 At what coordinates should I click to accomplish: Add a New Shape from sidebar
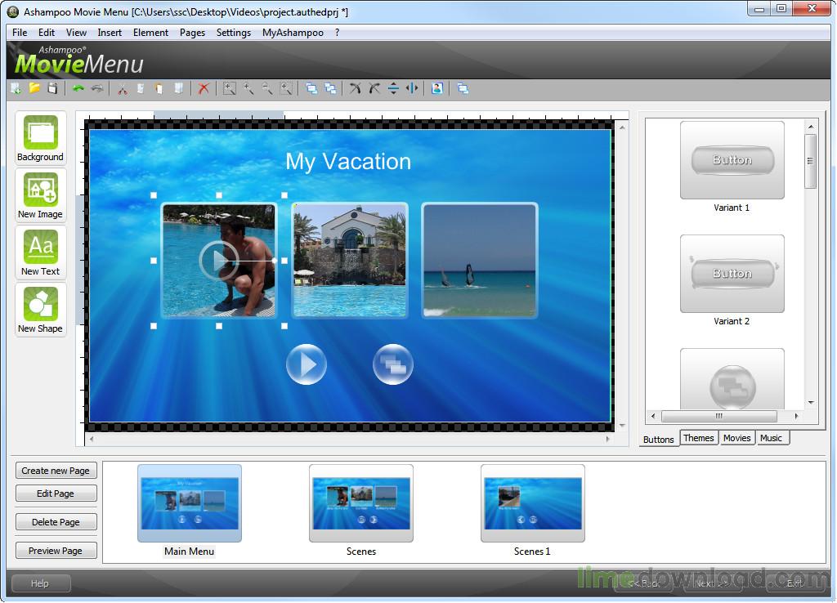41,310
